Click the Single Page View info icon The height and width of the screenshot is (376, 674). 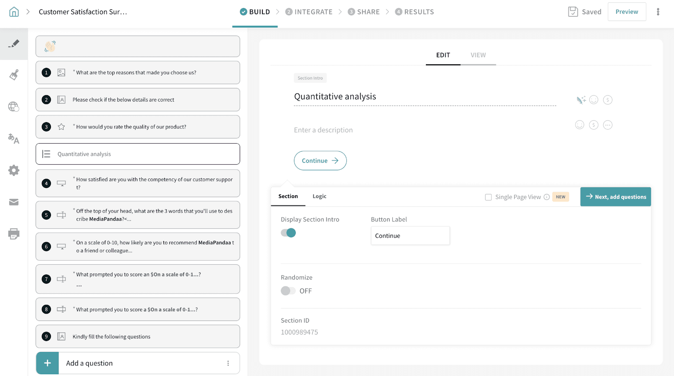click(x=546, y=197)
